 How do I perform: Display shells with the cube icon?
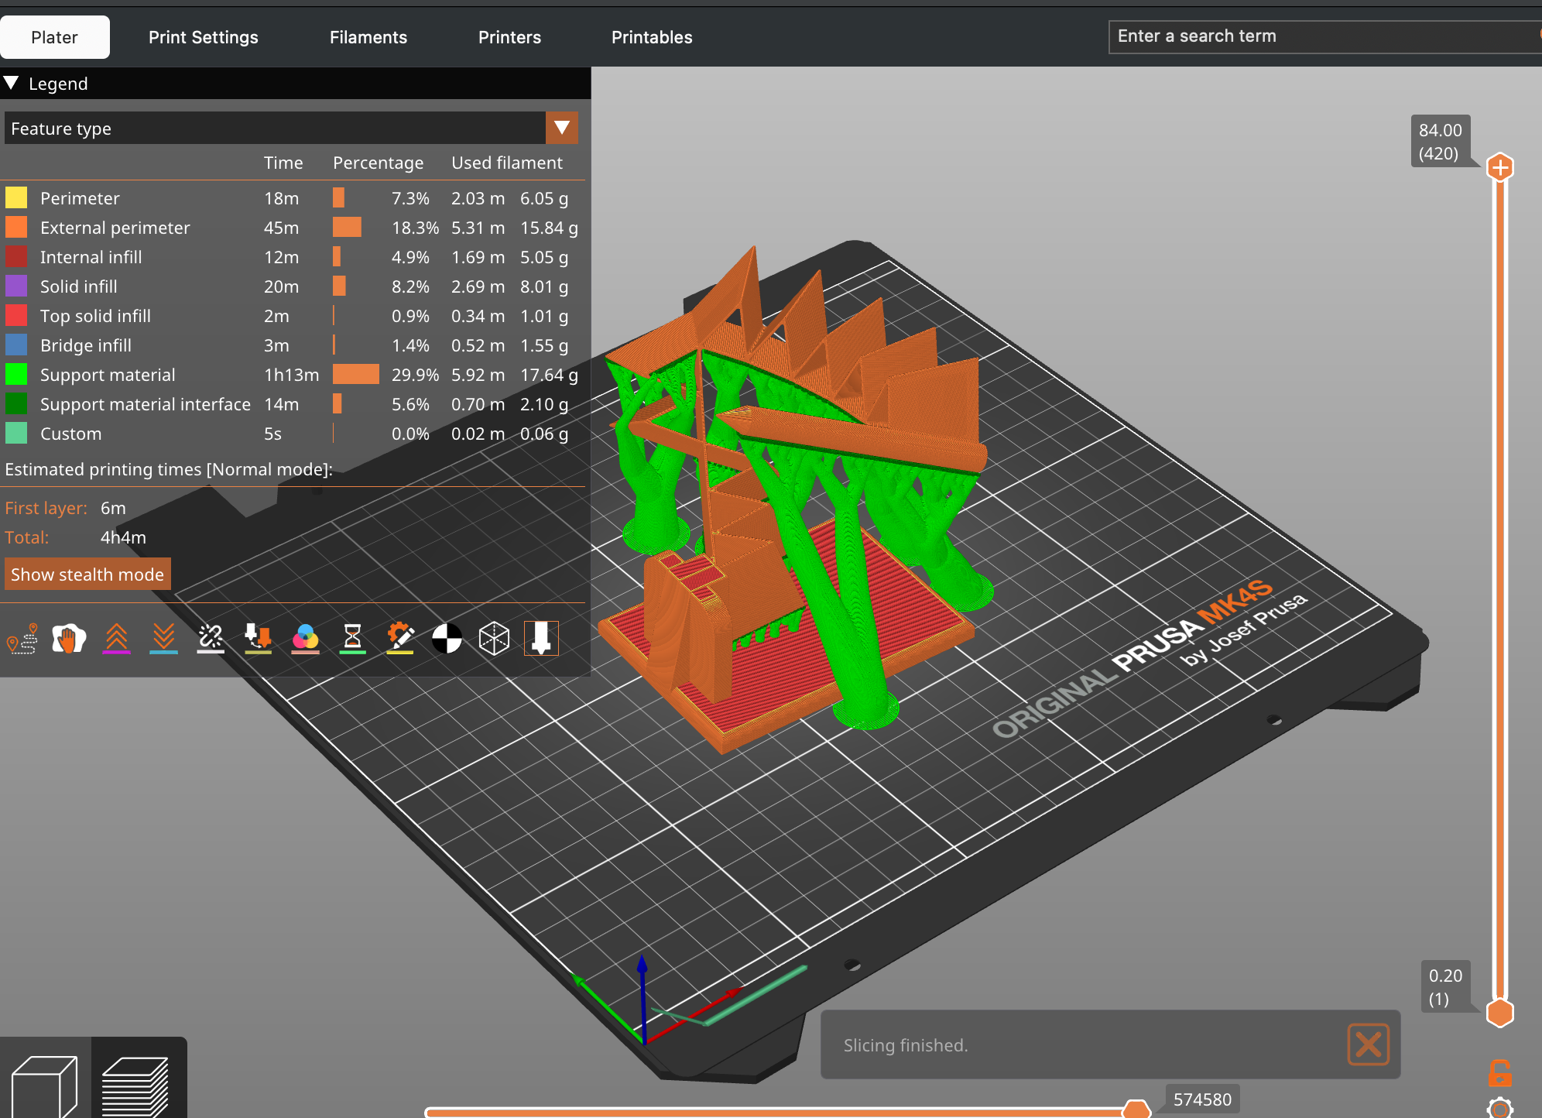pos(495,638)
